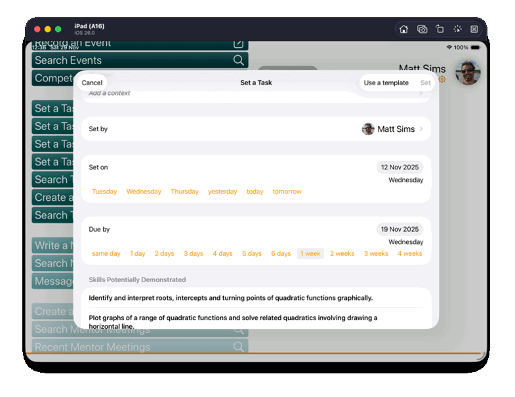Select 2 weeks due option
This screenshot has height=397, width=515.
(342, 254)
